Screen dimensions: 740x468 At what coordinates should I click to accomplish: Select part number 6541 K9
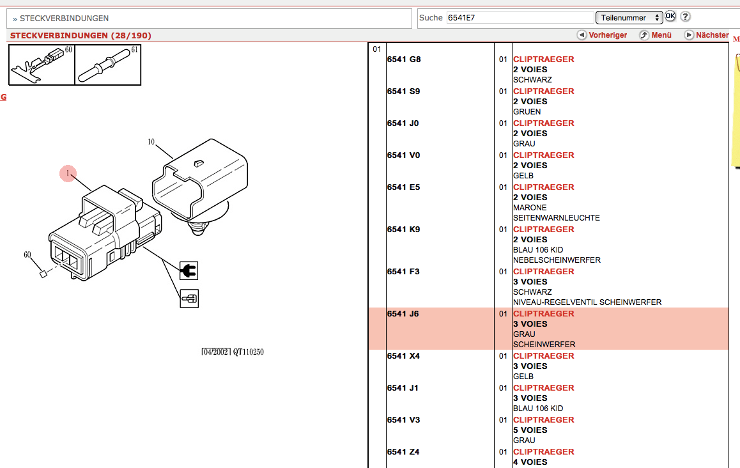pyautogui.click(x=403, y=230)
